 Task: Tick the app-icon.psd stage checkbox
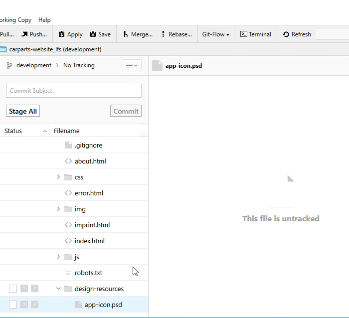coord(13,305)
